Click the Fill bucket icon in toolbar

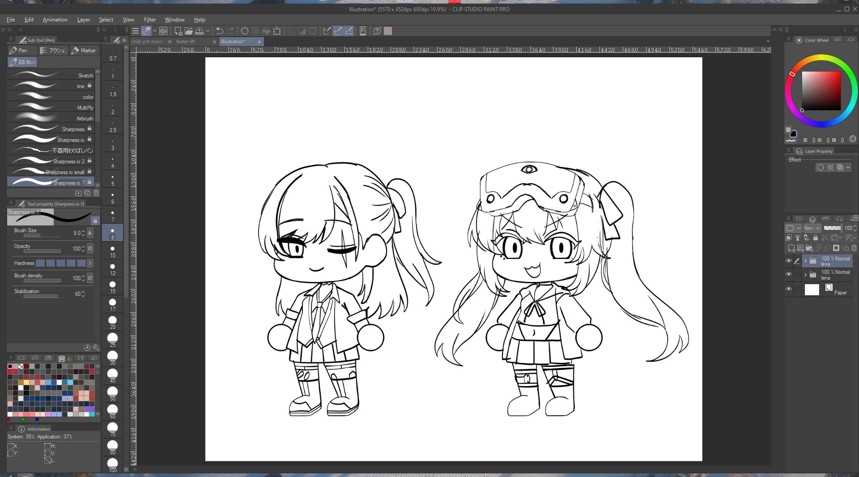pos(266,31)
